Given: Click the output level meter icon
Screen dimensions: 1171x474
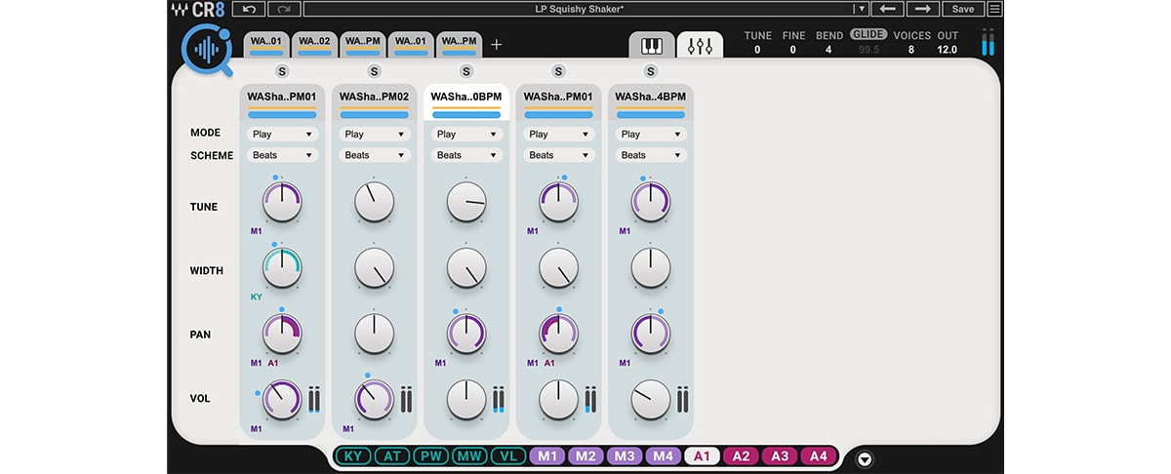Looking at the screenshot, I should (989, 42).
